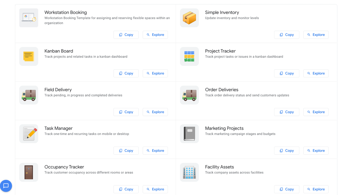Click the Simple Inventory package box icon
The height and width of the screenshot is (195, 348).
point(189,18)
